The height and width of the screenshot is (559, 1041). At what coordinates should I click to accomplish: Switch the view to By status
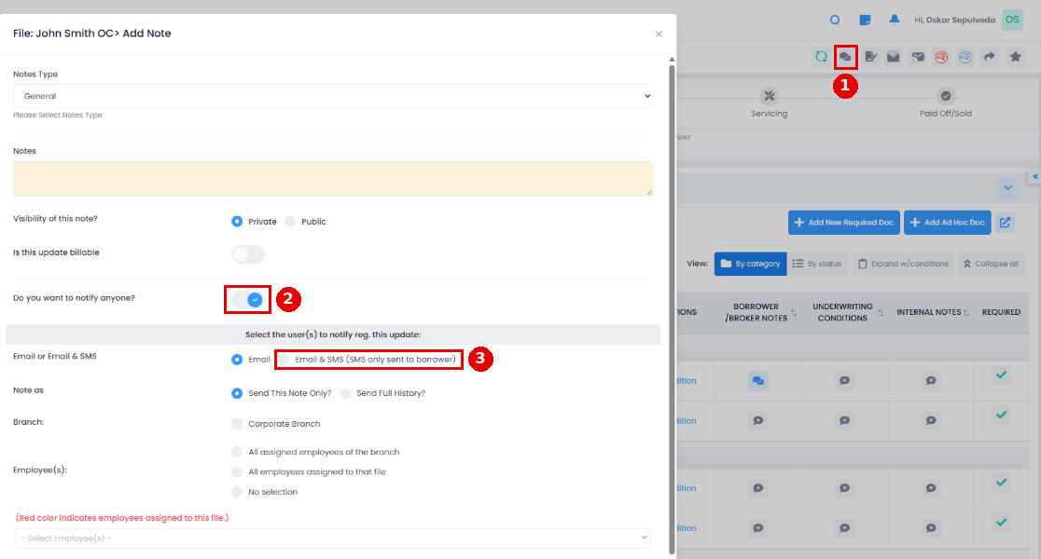coord(817,264)
